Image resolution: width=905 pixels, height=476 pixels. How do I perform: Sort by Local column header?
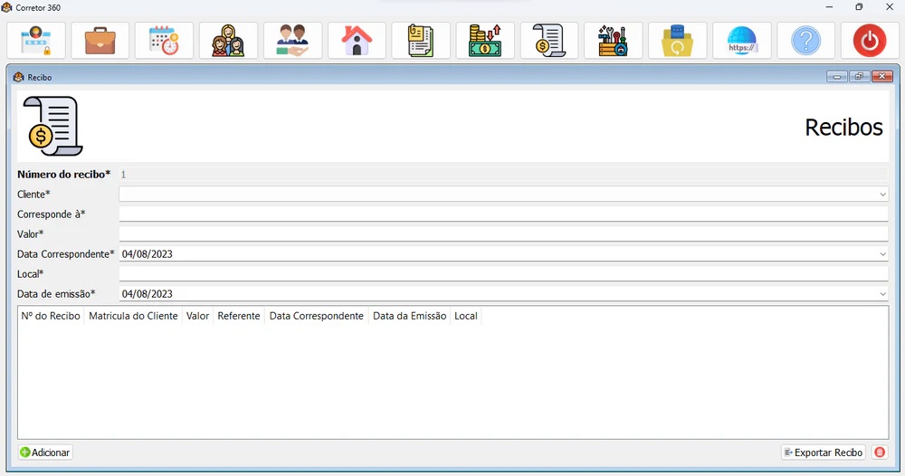[x=466, y=316]
